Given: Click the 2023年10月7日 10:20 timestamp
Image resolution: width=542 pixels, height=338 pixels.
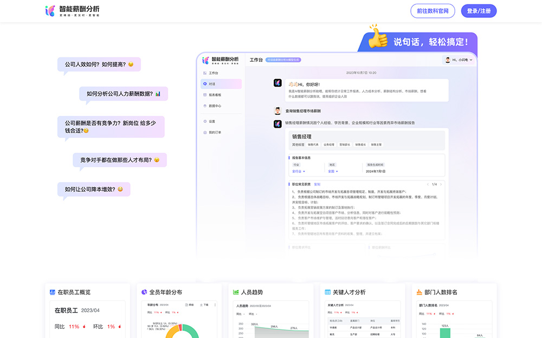Looking at the screenshot, I should 361,73.
